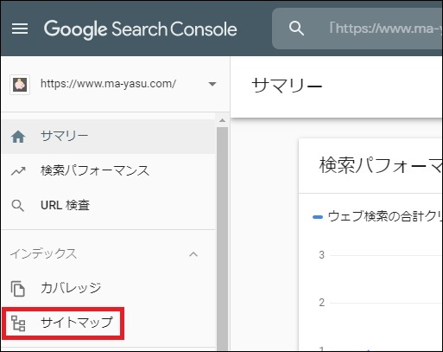Click the sitemap tree icon

click(18, 323)
